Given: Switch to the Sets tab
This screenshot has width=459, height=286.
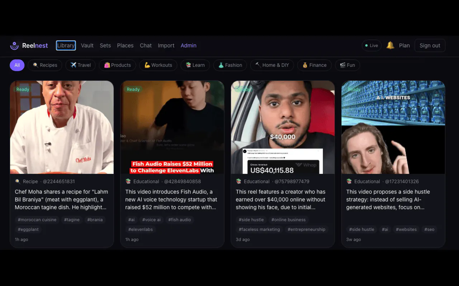Looking at the screenshot, I should [x=105, y=45].
